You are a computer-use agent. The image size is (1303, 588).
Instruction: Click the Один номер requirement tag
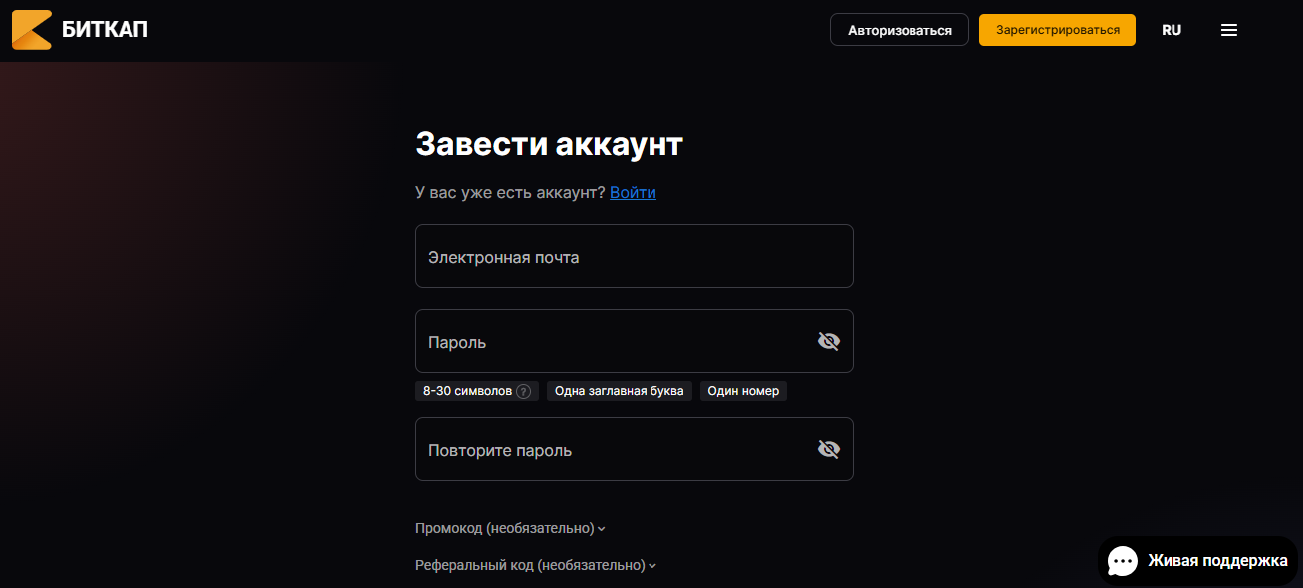click(x=743, y=391)
